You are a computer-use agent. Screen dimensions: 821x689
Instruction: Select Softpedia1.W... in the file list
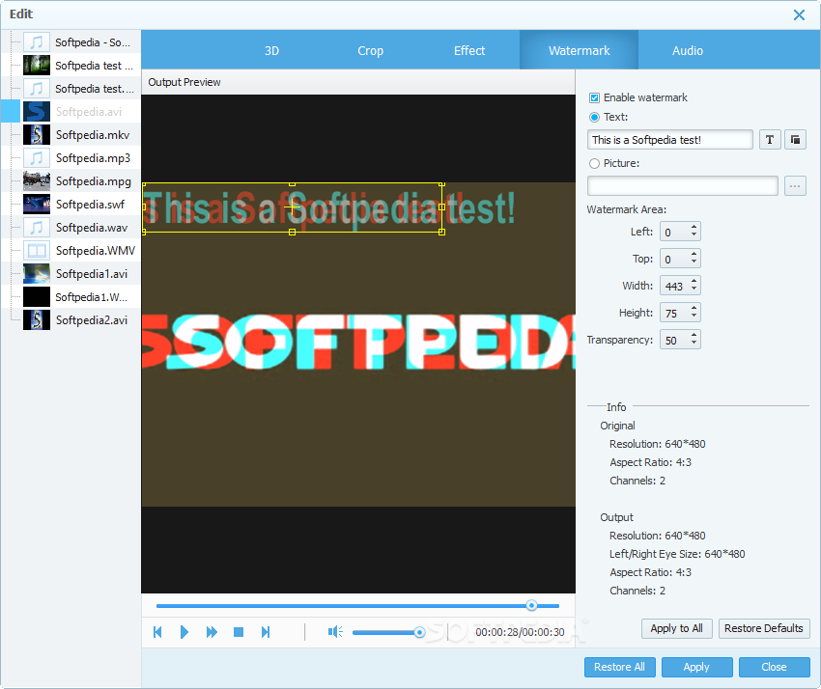pos(81,297)
